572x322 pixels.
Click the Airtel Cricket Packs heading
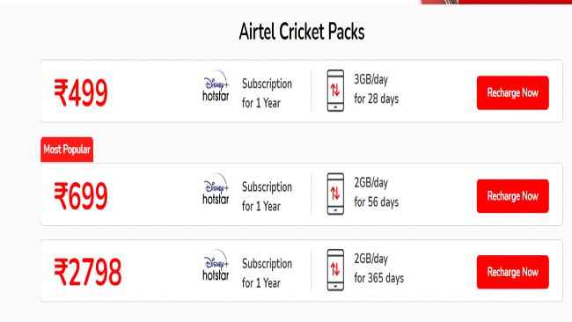coord(302,32)
